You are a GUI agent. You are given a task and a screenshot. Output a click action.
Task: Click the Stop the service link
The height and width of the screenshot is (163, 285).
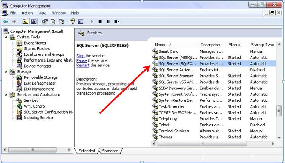coord(80,56)
